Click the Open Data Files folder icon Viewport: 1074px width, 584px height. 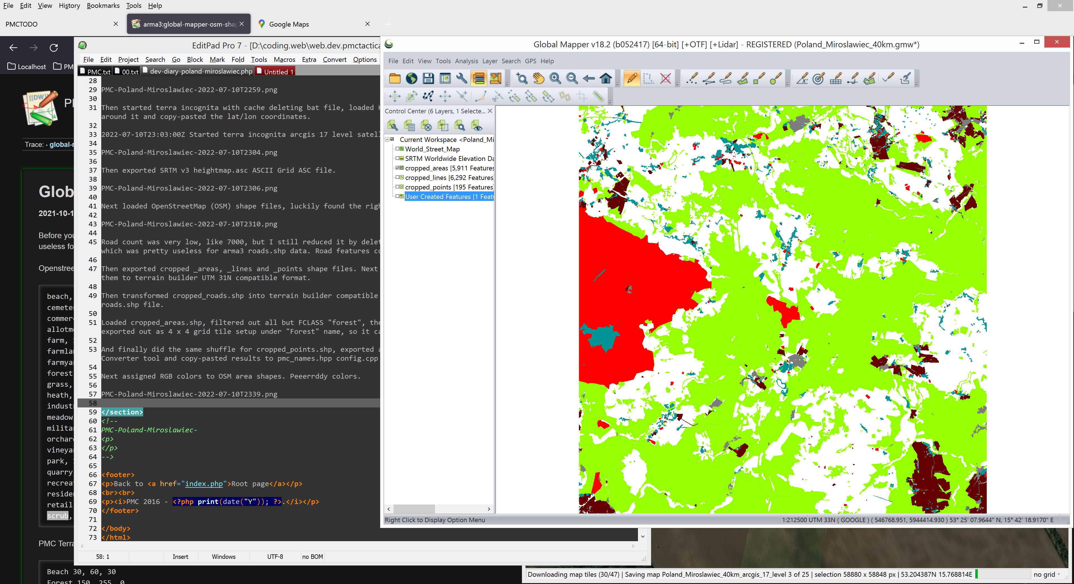point(394,78)
